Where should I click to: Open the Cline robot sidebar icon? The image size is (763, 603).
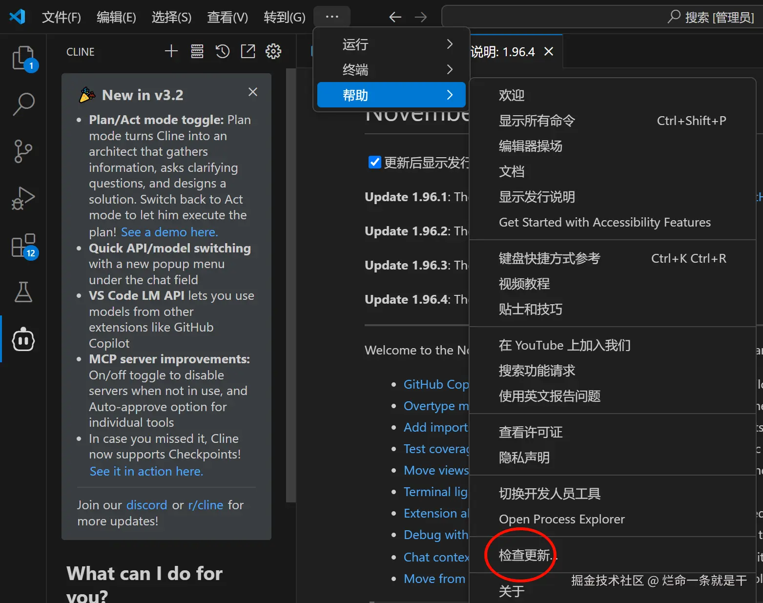coord(23,339)
